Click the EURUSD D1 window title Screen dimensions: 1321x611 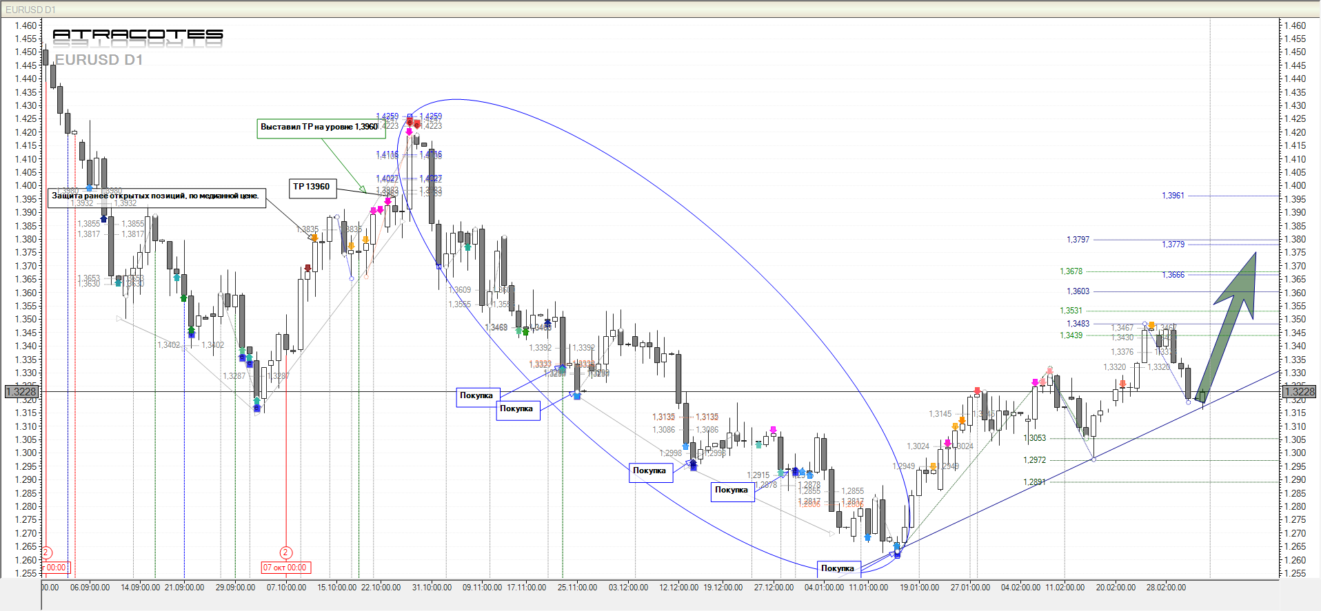point(31,10)
